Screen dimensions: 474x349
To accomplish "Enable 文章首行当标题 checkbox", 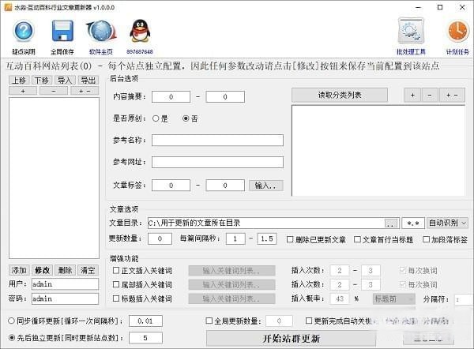I will [x=357, y=239].
